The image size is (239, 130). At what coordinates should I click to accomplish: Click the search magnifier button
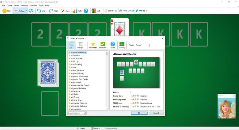pyautogui.click(x=85, y=113)
